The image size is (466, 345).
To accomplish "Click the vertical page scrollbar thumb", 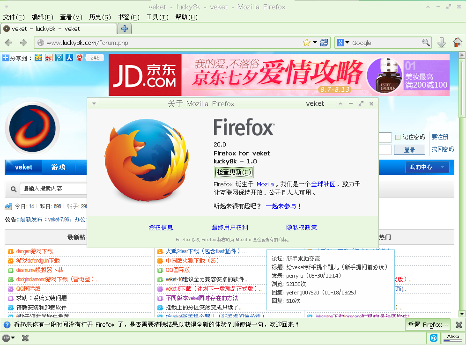I will pyautogui.click(x=462, y=88).
